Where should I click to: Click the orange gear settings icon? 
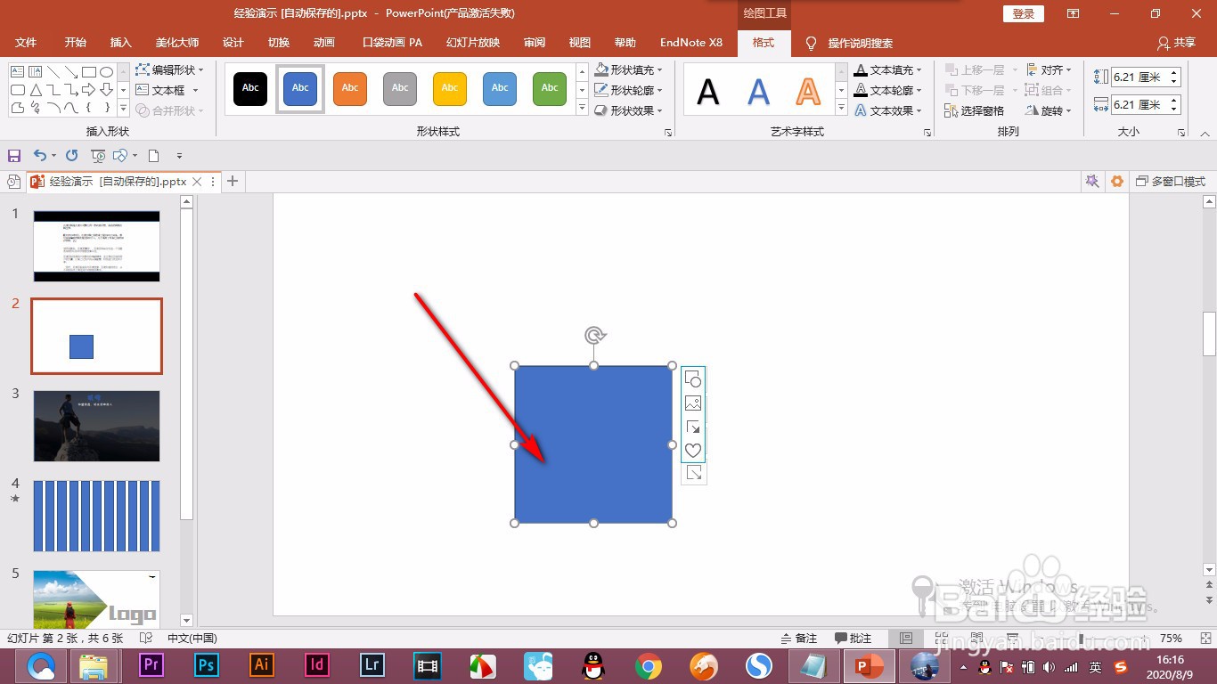click(1117, 181)
